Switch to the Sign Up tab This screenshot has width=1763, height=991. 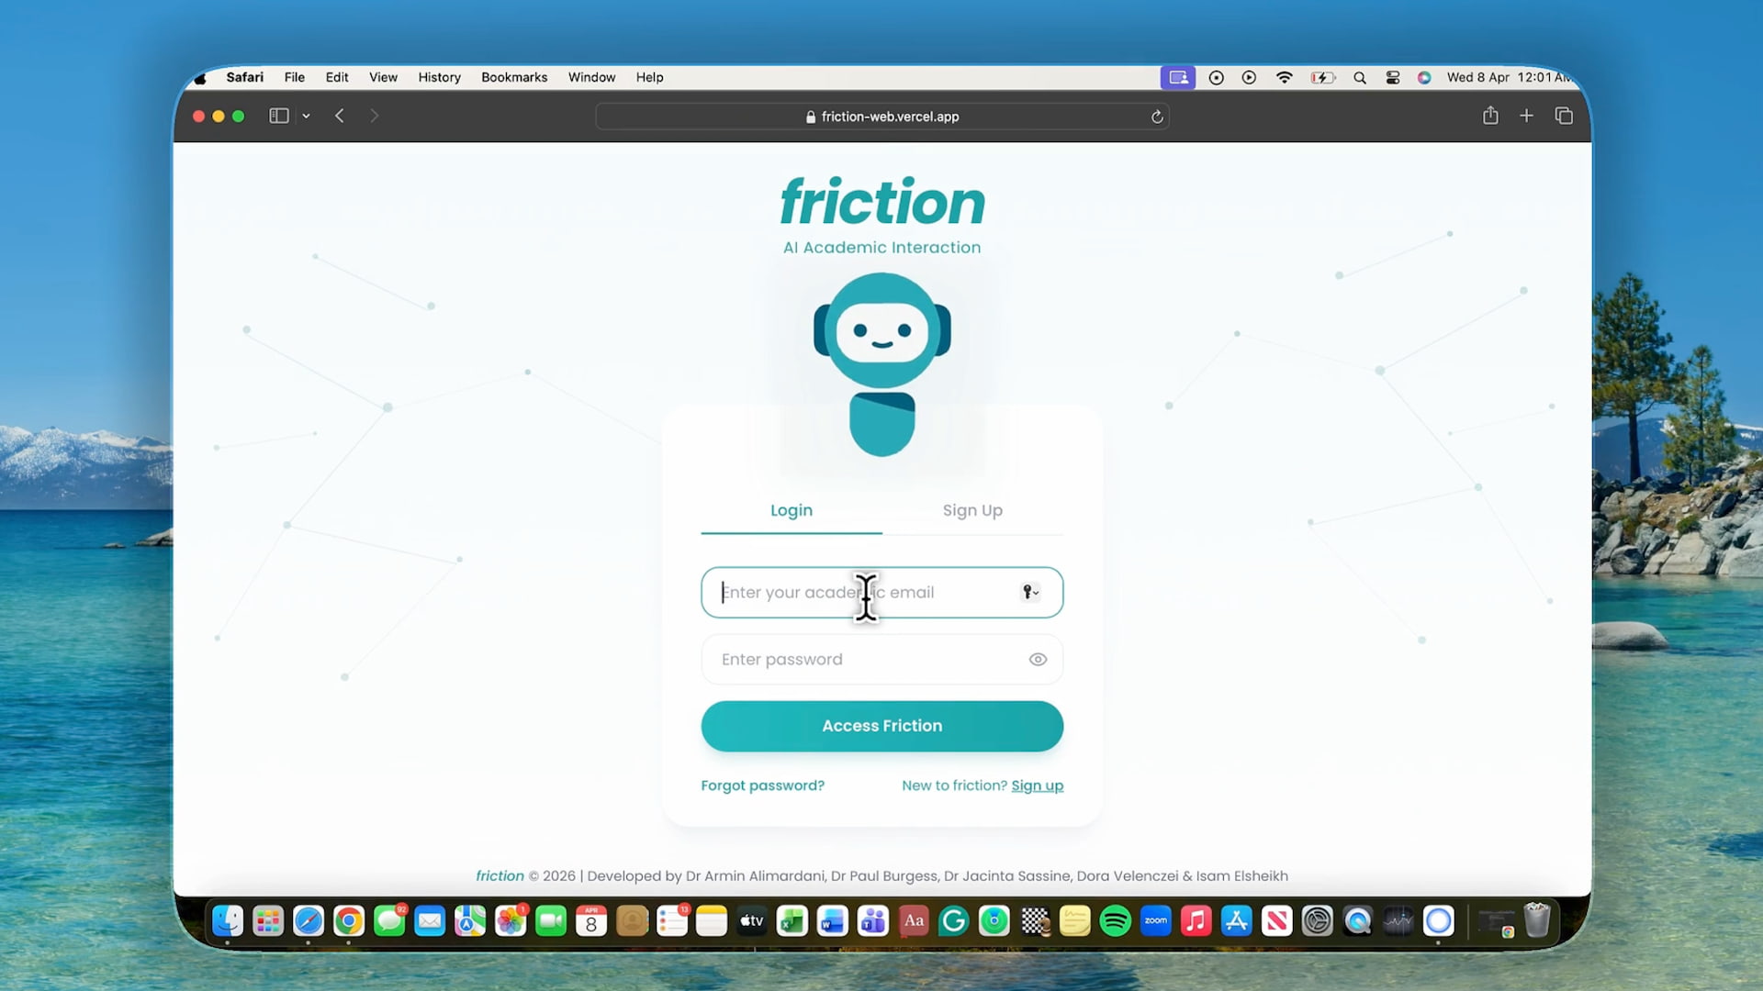[x=972, y=510]
